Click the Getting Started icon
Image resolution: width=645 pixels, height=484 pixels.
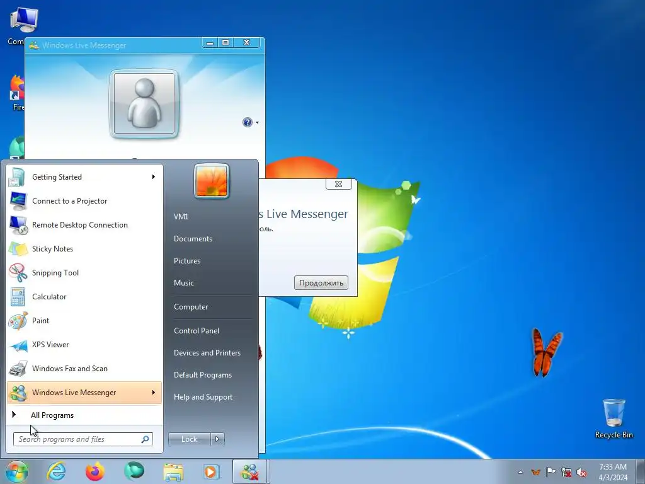[18, 177]
